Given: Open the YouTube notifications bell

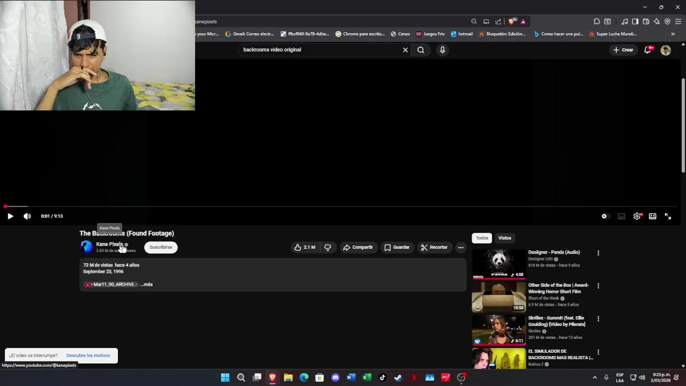Looking at the screenshot, I should [648, 50].
